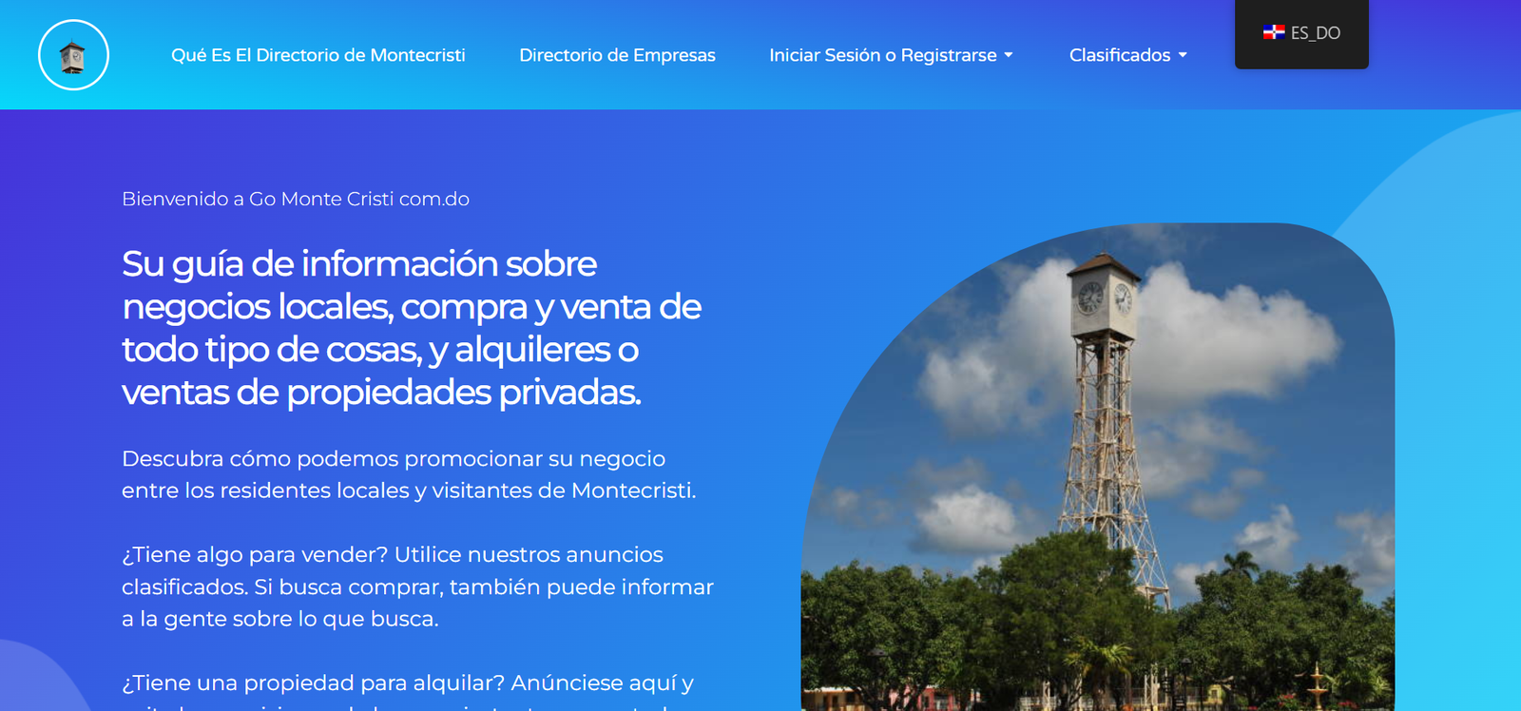Open Iniciar Sesión o Registrarse menu
This screenshot has height=711, width=1521.
click(891, 55)
